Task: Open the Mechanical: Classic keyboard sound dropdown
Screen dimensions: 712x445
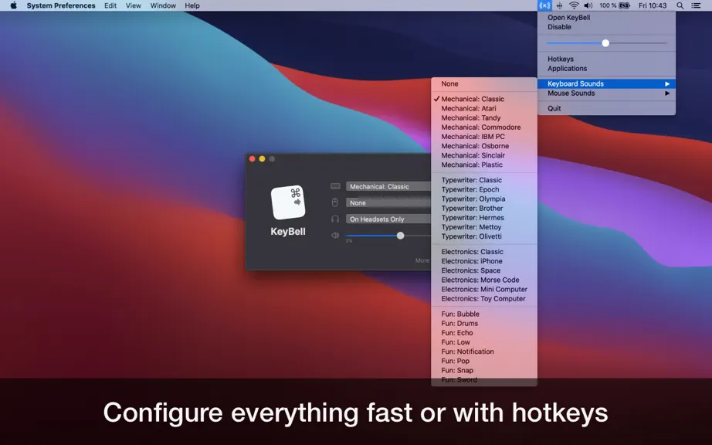Action: click(388, 186)
